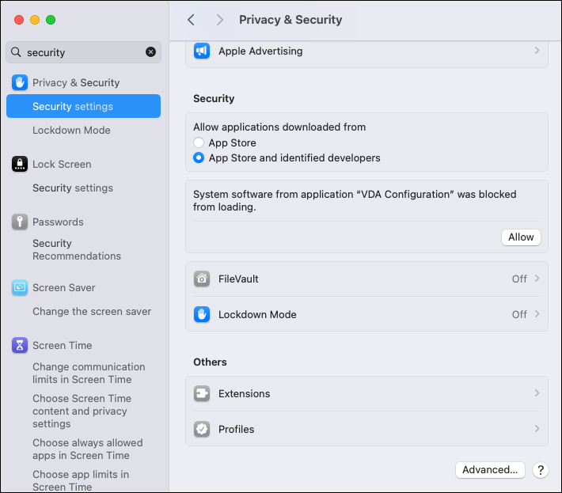Allow the blocked VDA Configuration software
562x493 pixels.
click(x=521, y=237)
